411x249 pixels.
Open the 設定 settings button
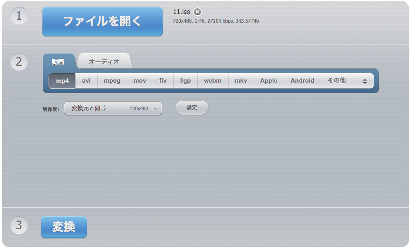(192, 108)
